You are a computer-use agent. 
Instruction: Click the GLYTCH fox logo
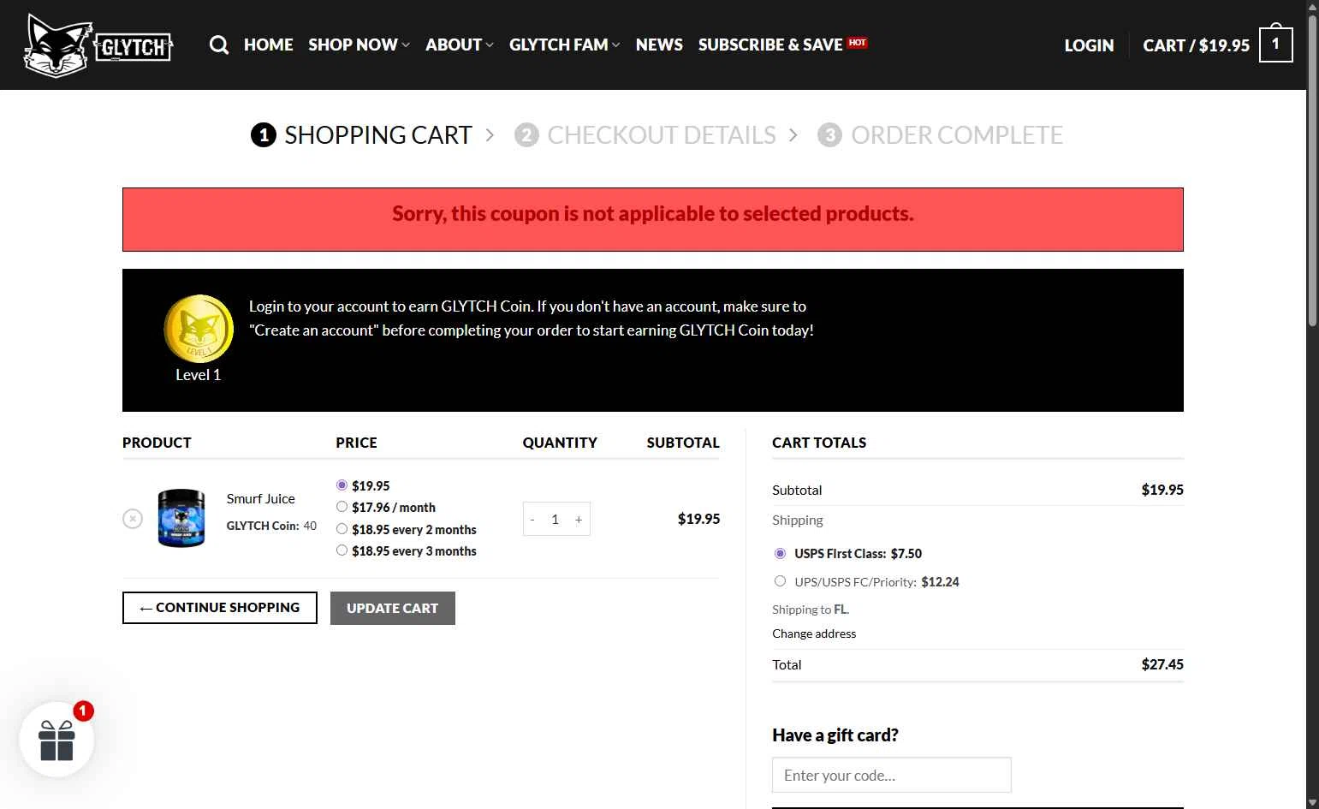click(98, 45)
